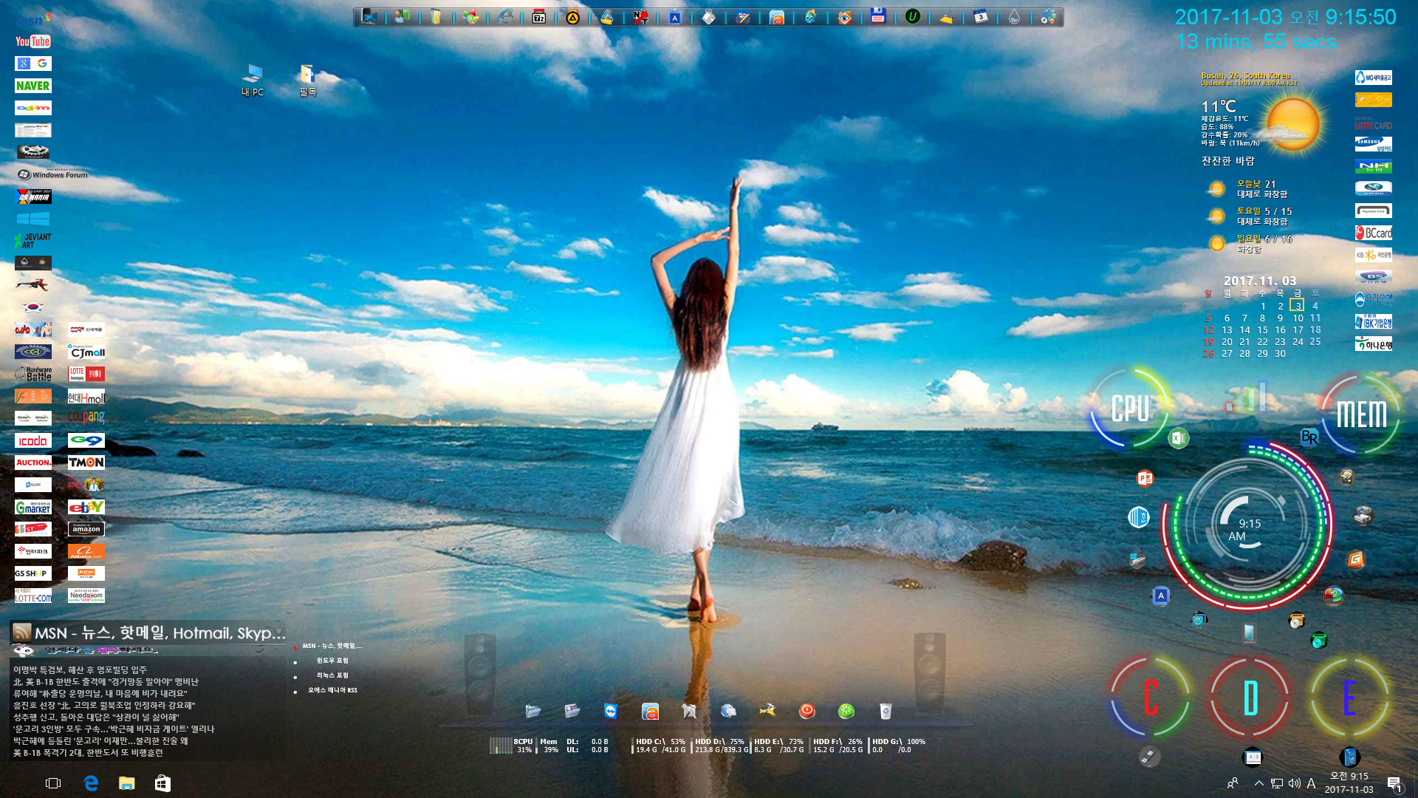Click the CPU gauge widget

[1130, 408]
